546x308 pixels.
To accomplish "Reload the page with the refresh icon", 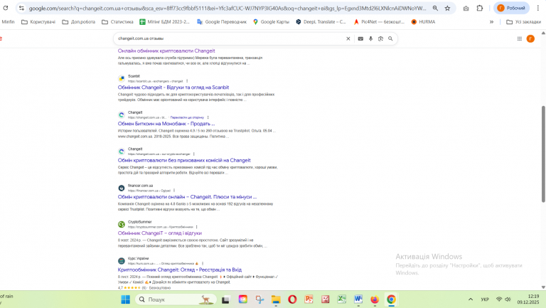I will coord(6,8).
